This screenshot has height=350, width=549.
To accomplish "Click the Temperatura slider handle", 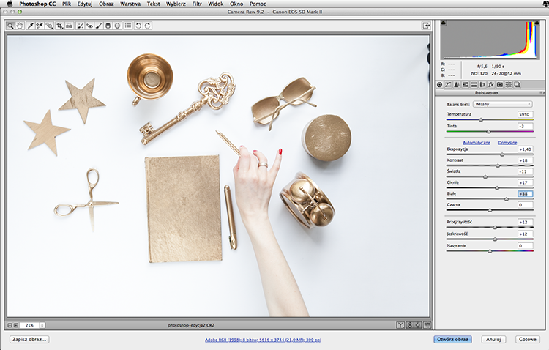I will point(481,120).
